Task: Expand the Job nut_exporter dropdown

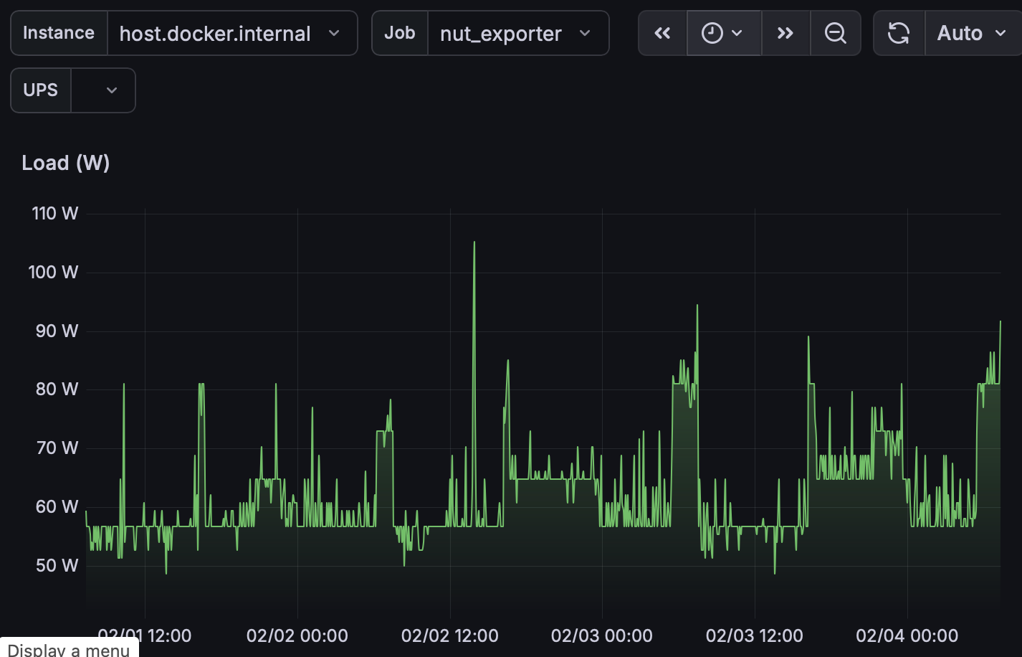Action: (x=518, y=33)
